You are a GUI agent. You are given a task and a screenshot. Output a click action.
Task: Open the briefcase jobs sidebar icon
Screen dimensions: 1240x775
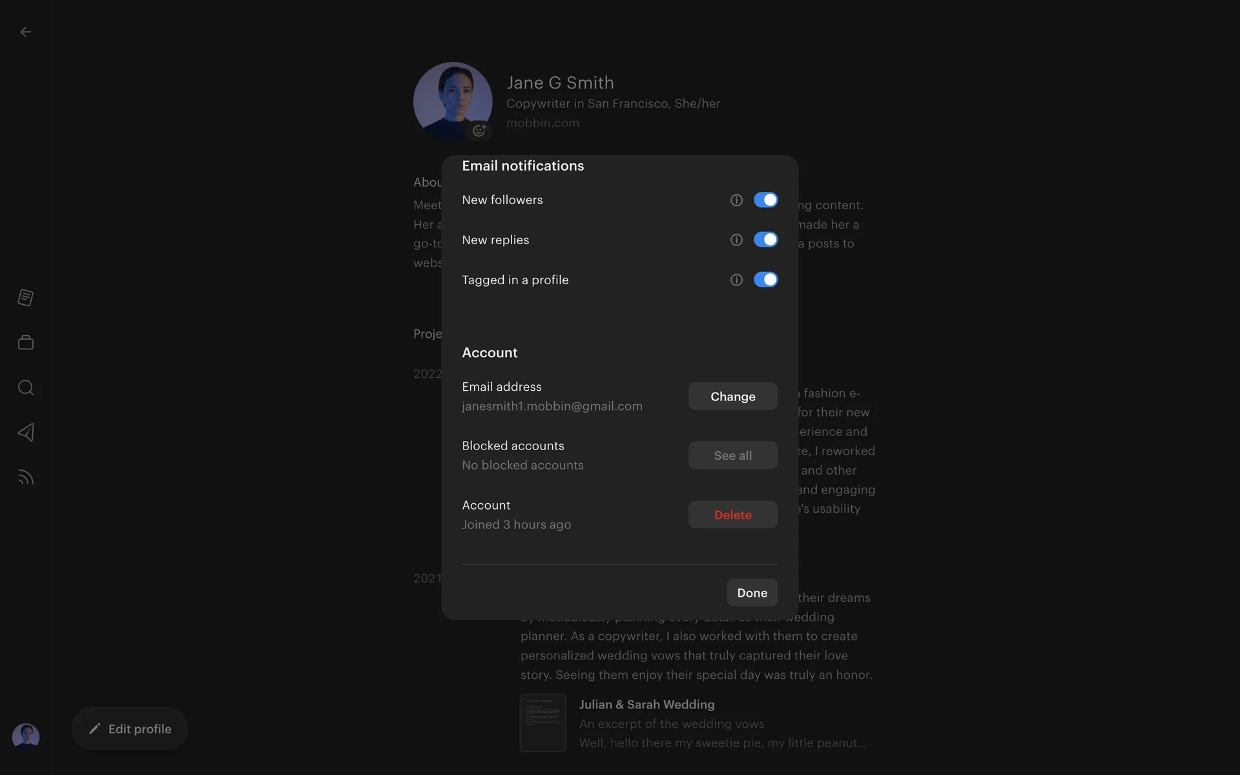pyautogui.click(x=26, y=342)
